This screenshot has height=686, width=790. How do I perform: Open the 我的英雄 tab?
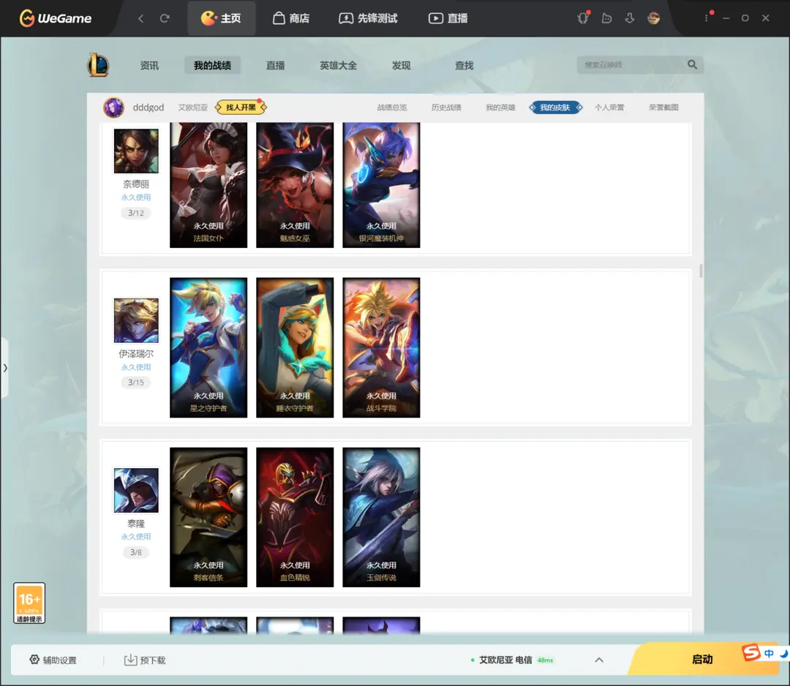500,108
